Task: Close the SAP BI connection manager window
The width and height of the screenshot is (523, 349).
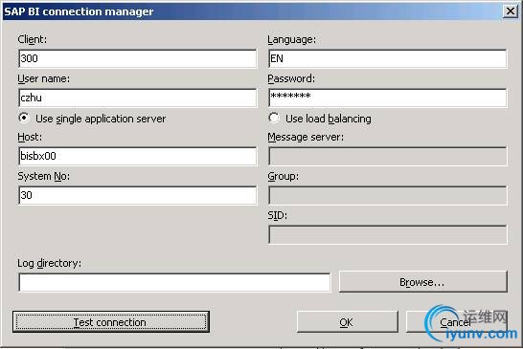Action: click(x=511, y=11)
